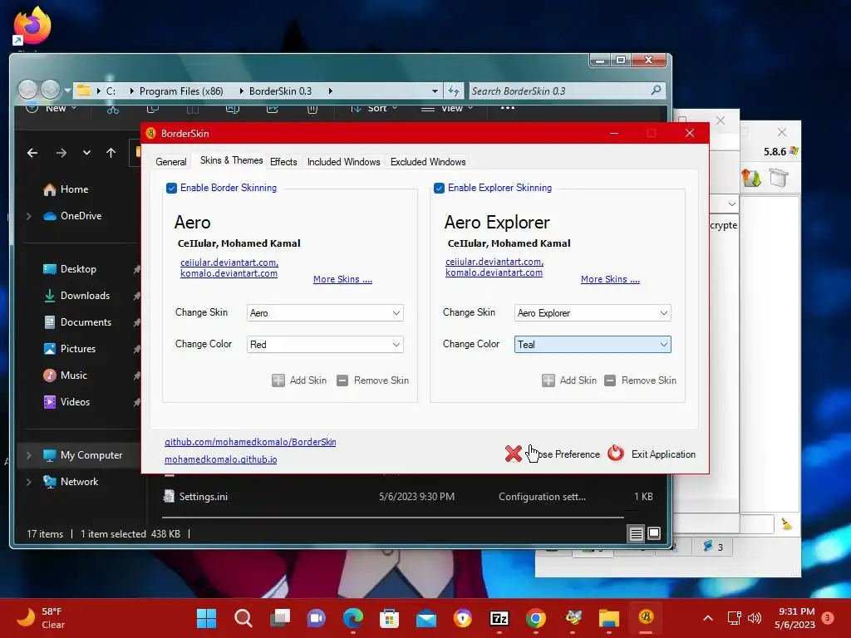Open the Mail app from taskbar
Image resolution: width=851 pixels, height=638 pixels.
coord(426,618)
